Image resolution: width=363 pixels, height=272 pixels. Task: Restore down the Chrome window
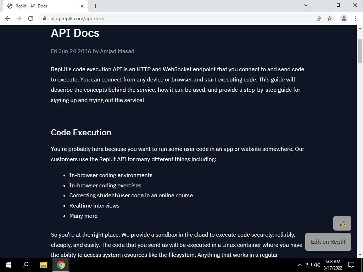click(x=339, y=5)
